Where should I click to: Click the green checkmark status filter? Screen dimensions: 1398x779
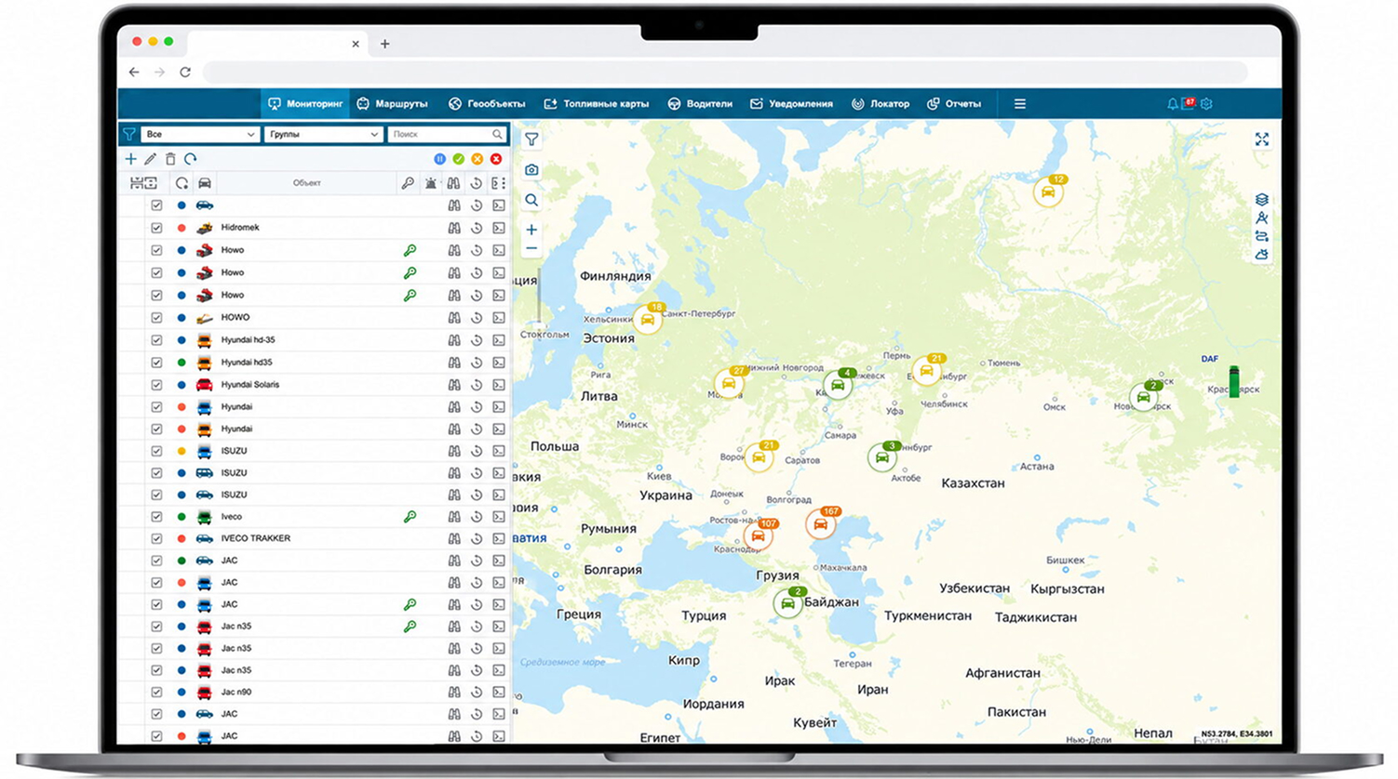458,159
